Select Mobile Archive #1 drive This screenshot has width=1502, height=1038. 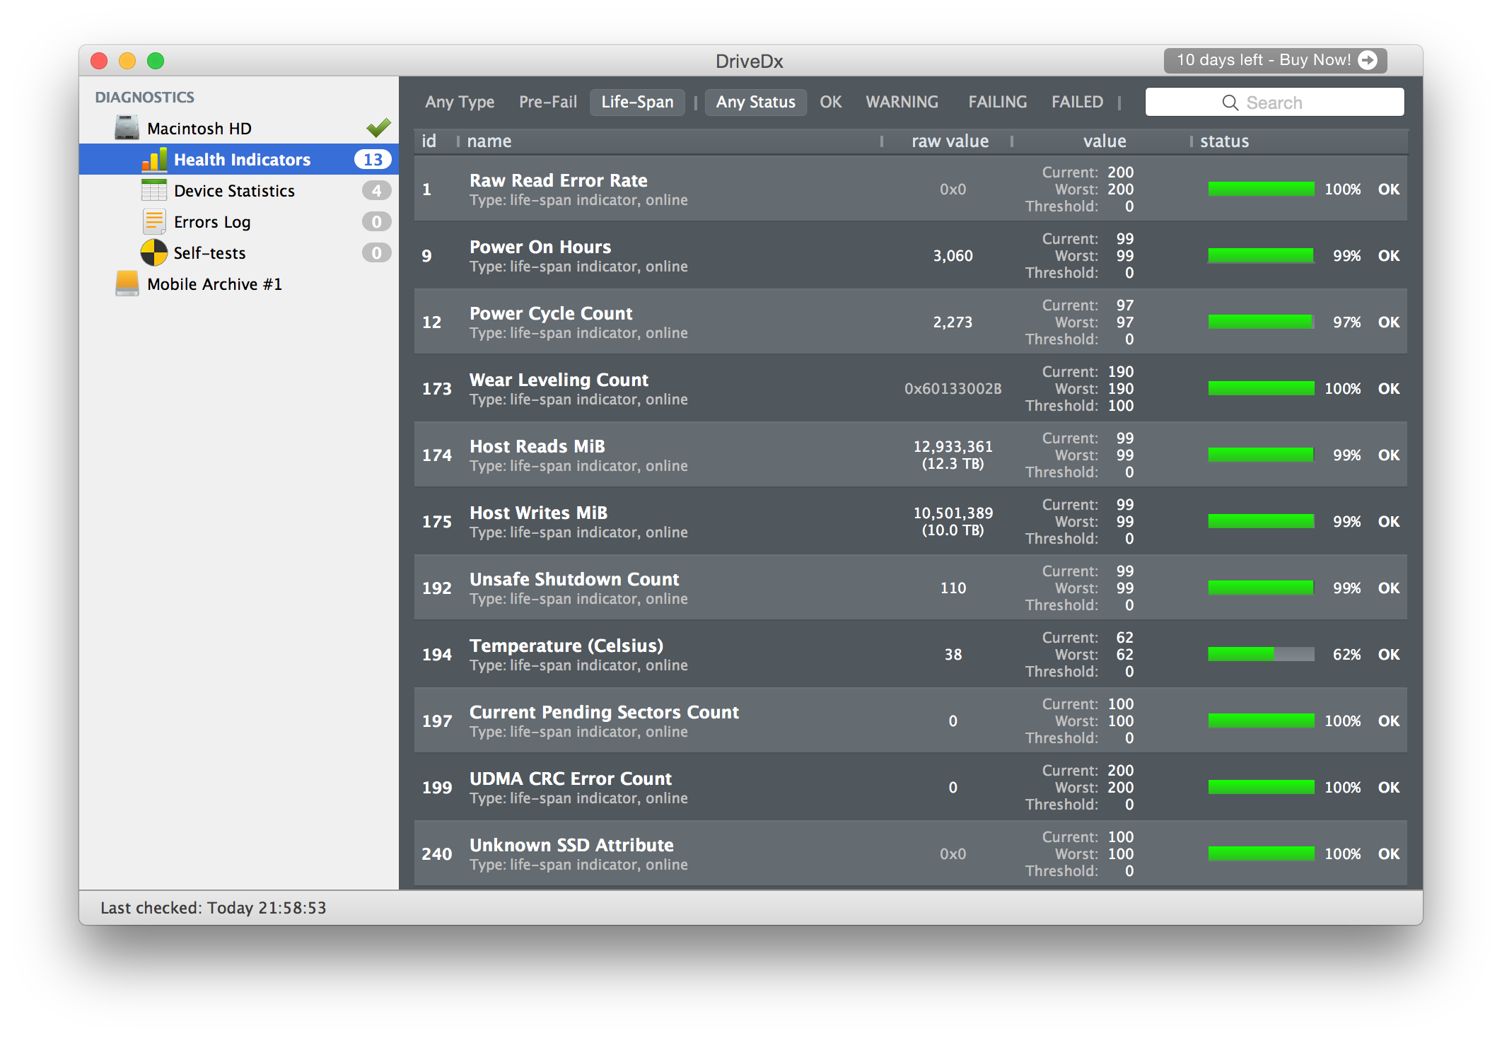(239, 284)
